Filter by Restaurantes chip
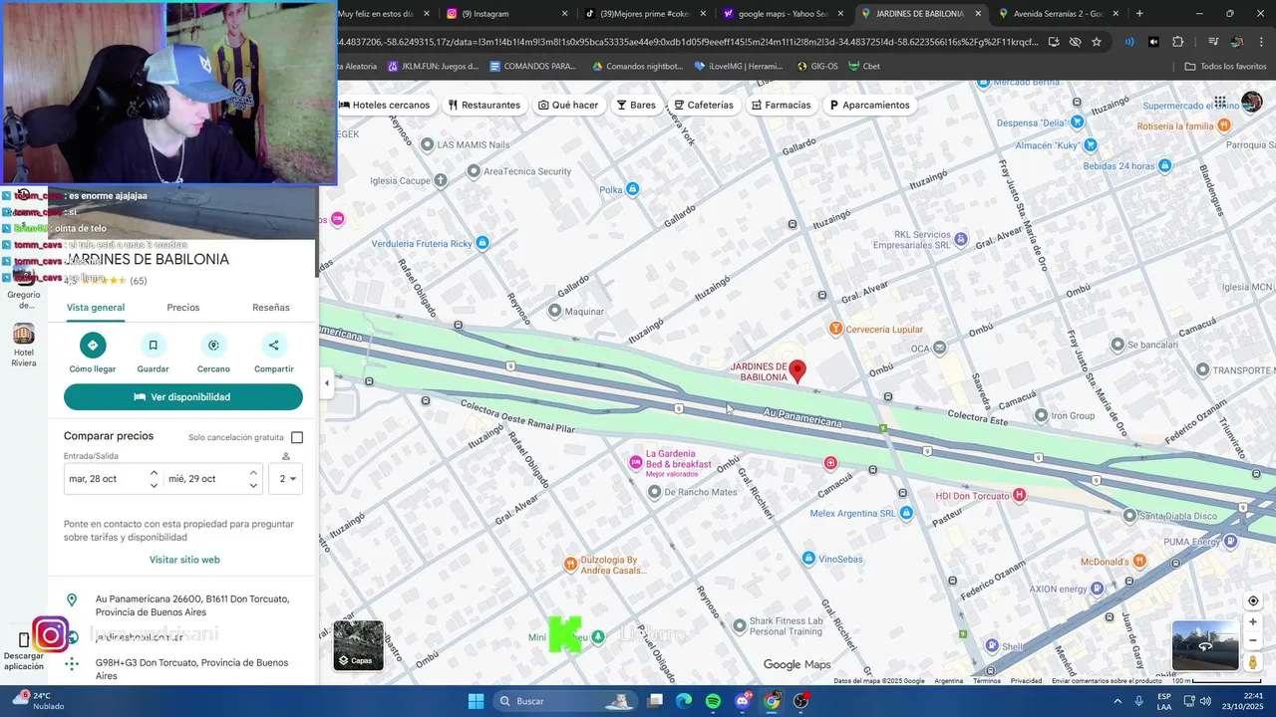The image size is (1276, 717). 484,105
